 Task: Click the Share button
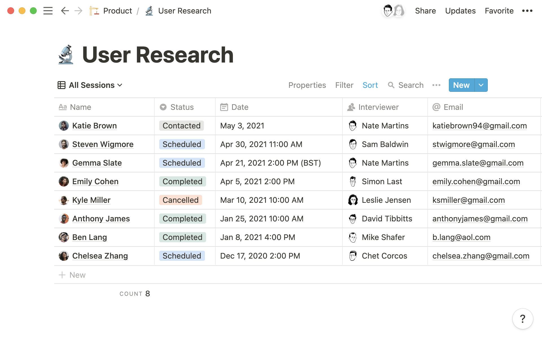(425, 10)
